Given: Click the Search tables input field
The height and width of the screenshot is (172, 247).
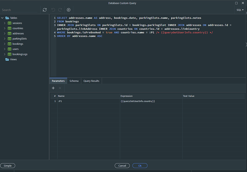Looking at the screenshot, I should tap(20, 10).
